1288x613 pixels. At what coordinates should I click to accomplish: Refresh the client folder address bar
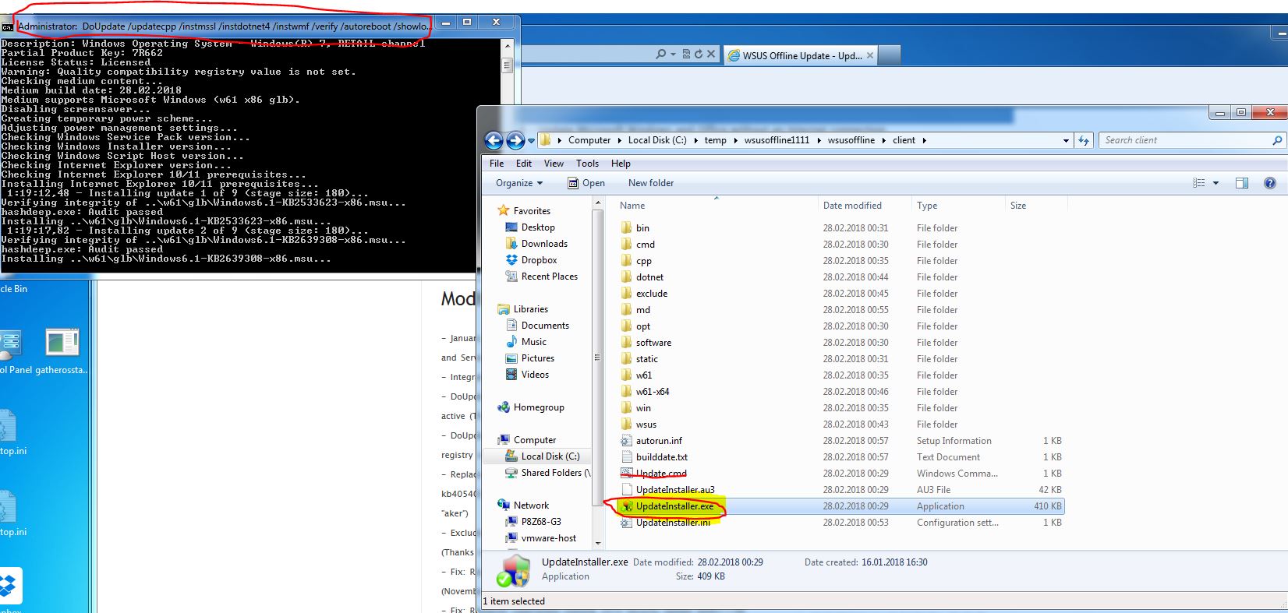pyautogui.click(x=1084, y=140)
